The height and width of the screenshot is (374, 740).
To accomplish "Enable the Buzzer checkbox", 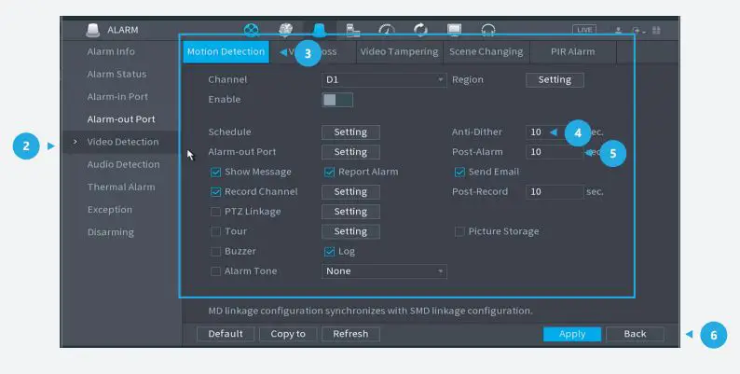I will click(215, 251).
